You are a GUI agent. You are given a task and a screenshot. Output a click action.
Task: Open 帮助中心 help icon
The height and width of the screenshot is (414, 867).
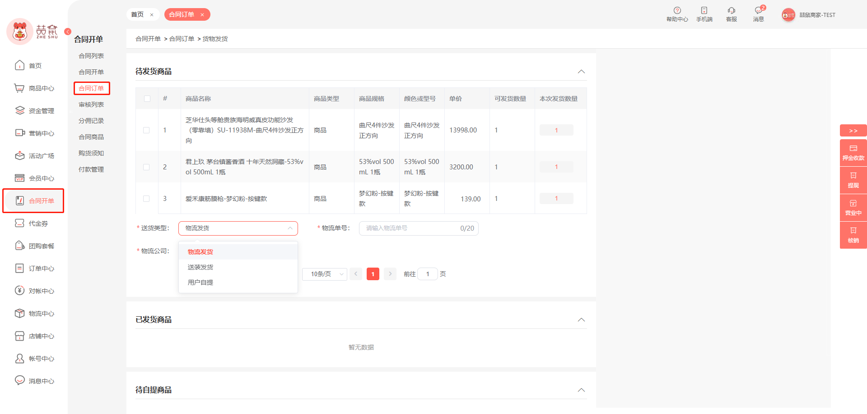[x=677, y=10]
